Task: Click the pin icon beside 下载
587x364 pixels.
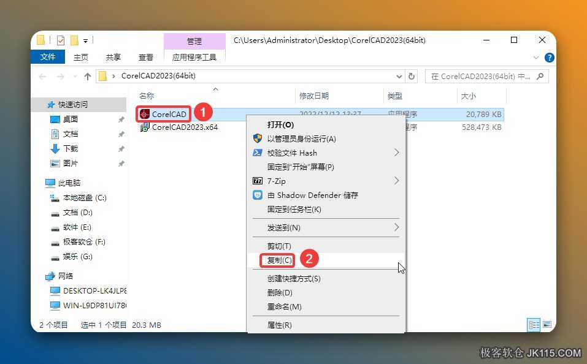Action: click(121, 149)
